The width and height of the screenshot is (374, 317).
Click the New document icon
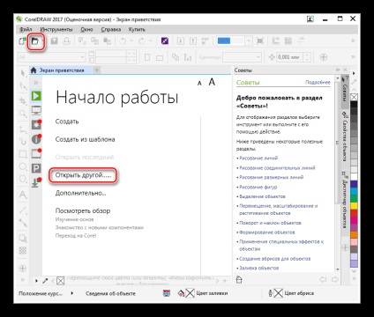[22, 41]
